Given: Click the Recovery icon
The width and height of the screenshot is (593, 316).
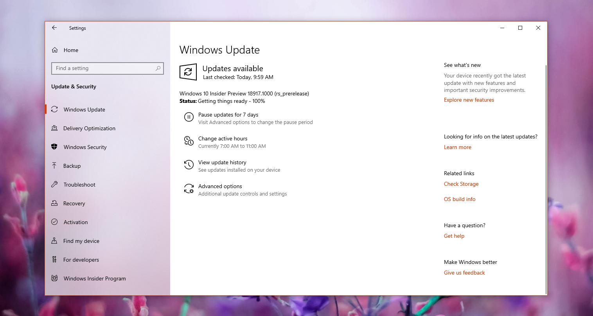Looking at the screenshot, I should coord(54,203).
